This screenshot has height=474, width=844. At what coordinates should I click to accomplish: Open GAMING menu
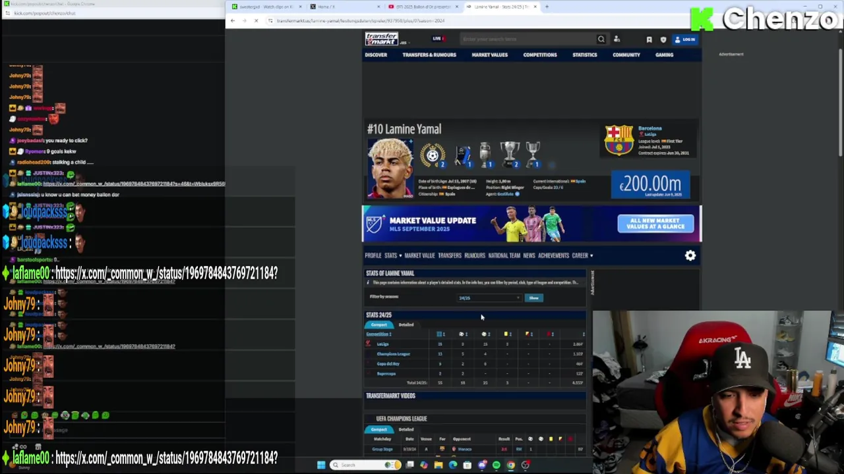(664, 55)
